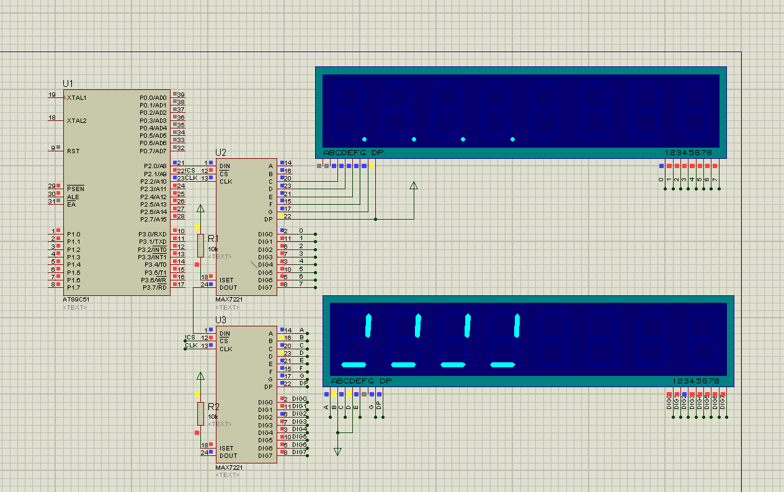This screenshot has height=492, width=784.
Task: Select the AT89C51 microcontroller U1 body
Action: pyautogui.click(x=117, y=192)
